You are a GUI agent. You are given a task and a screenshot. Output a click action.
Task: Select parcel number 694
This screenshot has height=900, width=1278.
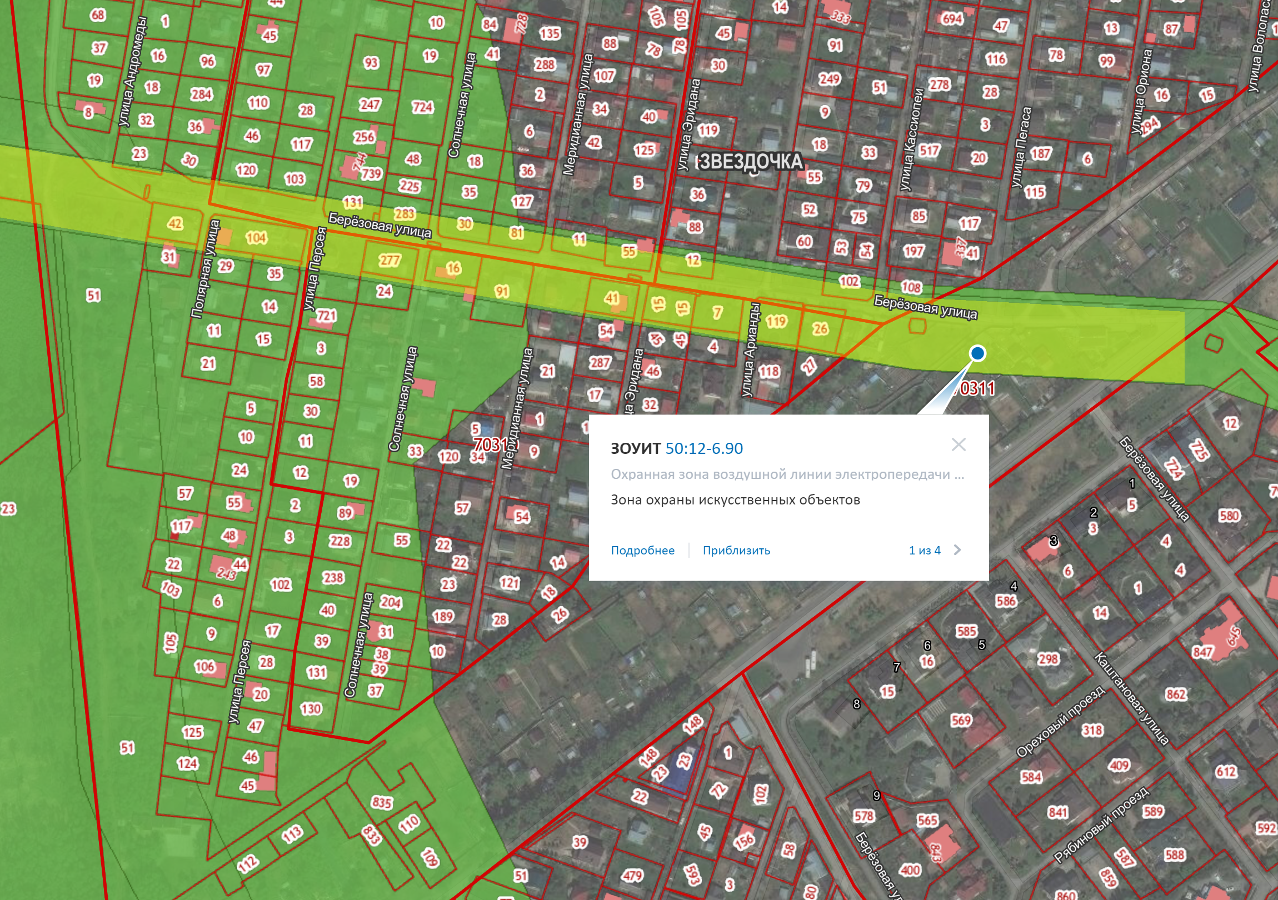point(952,19)
